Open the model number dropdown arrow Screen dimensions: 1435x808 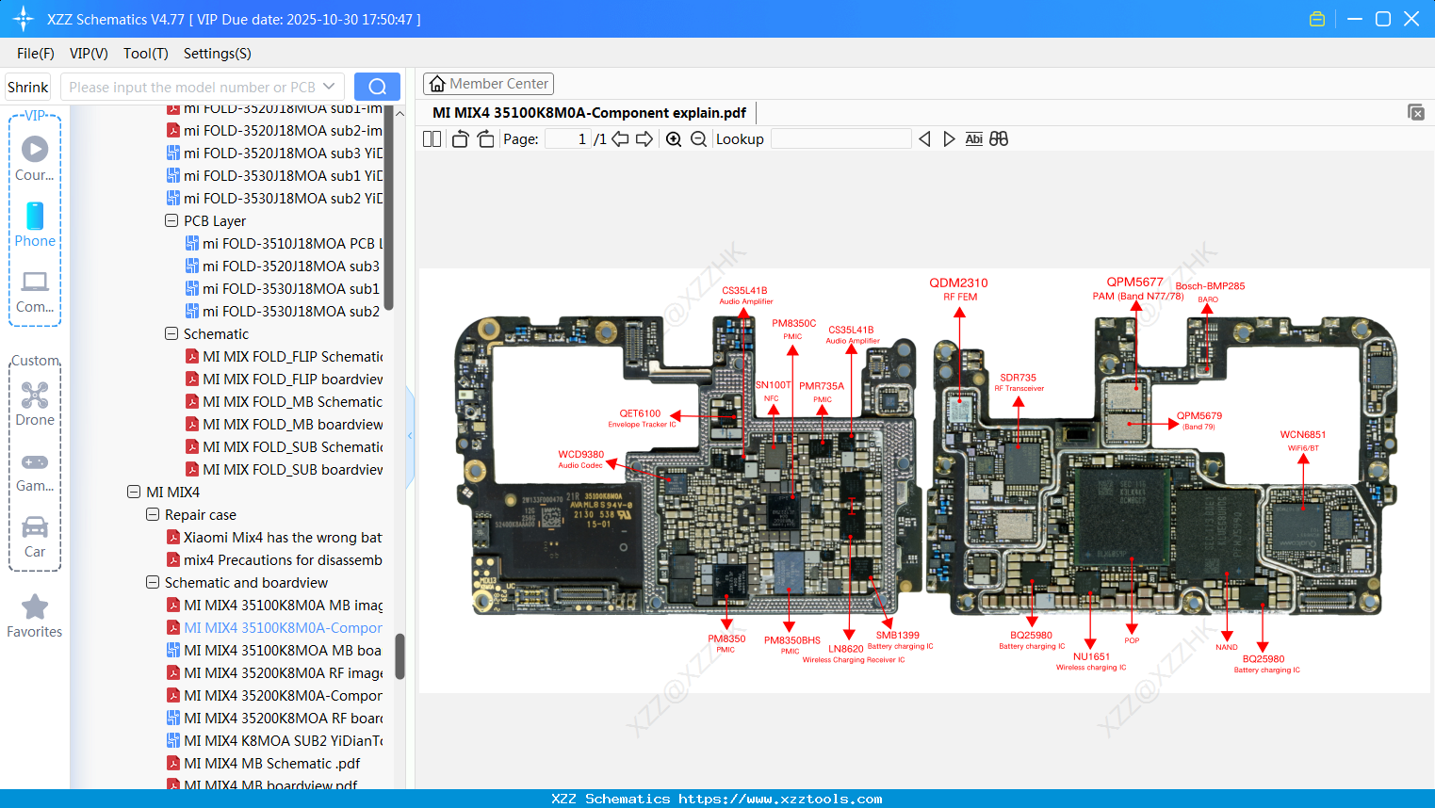click(327, 86)
